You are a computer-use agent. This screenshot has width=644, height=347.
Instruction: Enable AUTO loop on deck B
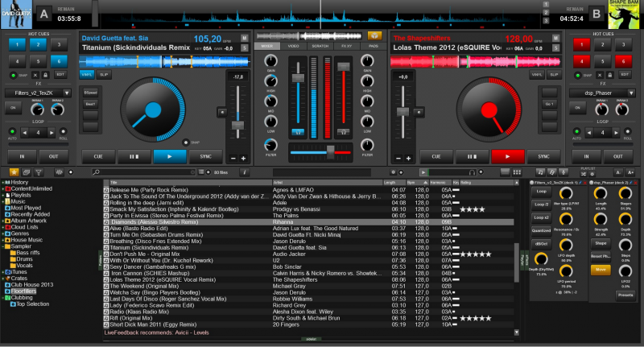(x=576, y=131)
